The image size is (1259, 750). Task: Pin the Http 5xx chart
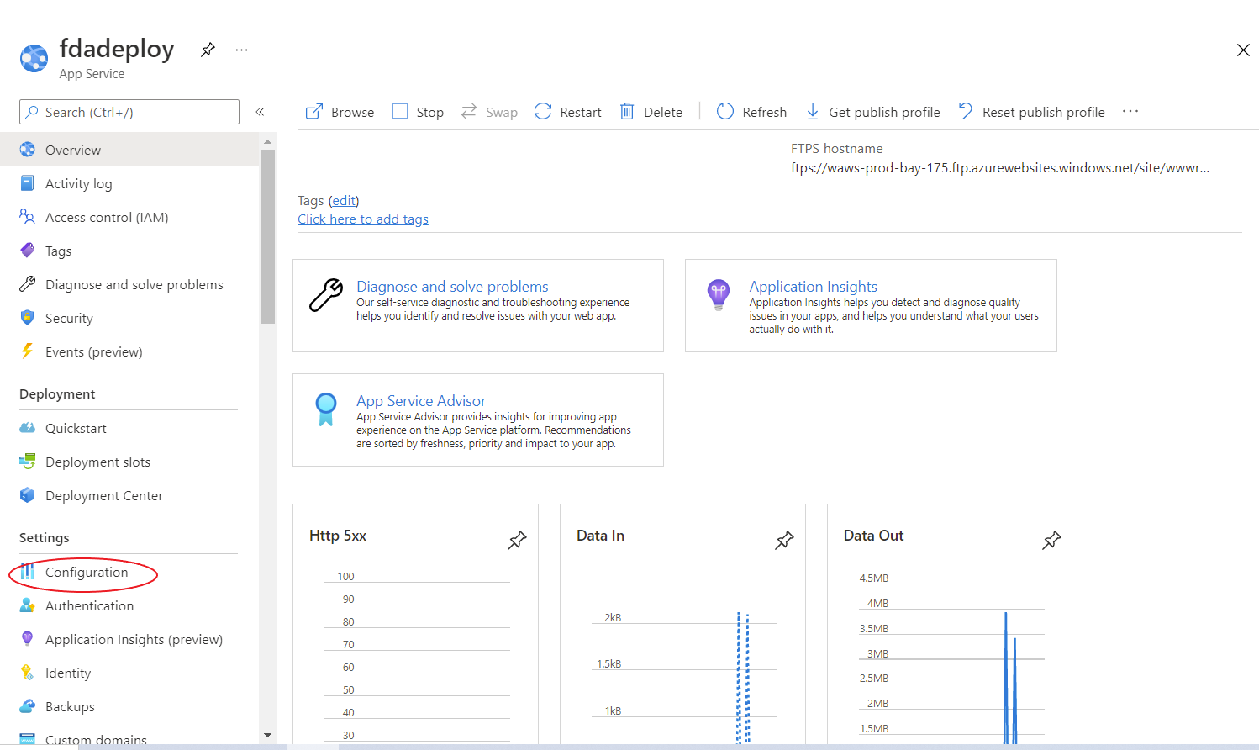pyautogui.click(x=518, y=541)
